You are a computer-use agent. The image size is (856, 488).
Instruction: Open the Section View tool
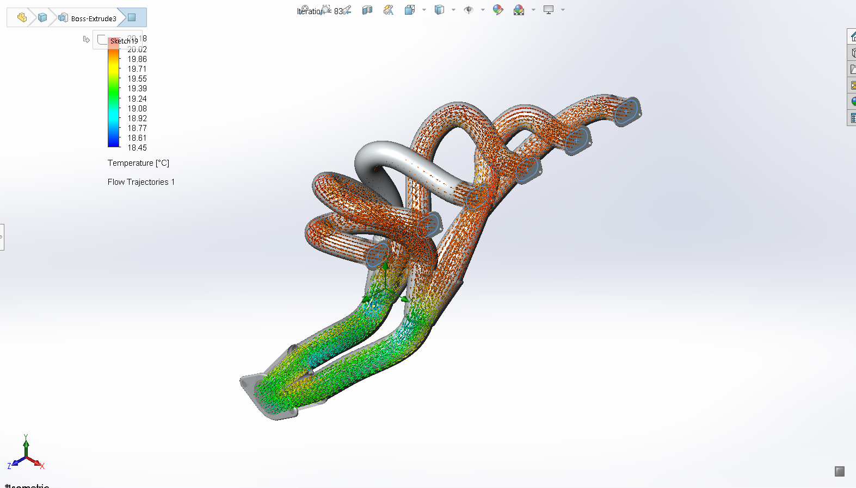coord(367,10)
